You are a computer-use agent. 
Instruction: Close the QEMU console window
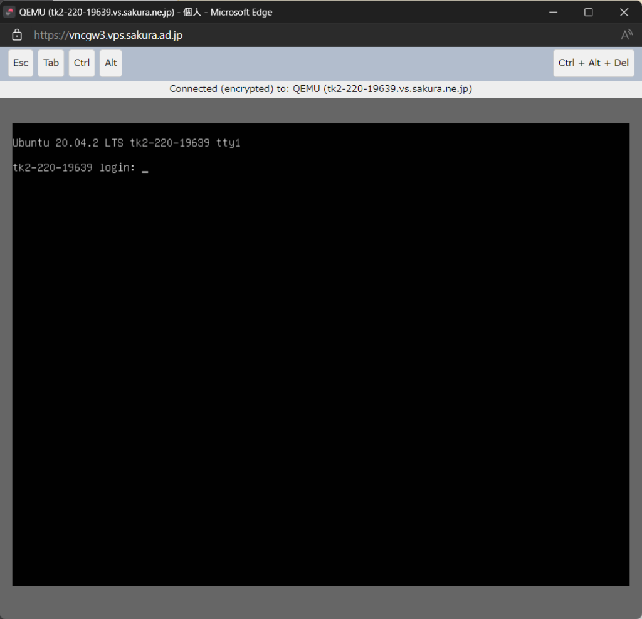[624, 13]
